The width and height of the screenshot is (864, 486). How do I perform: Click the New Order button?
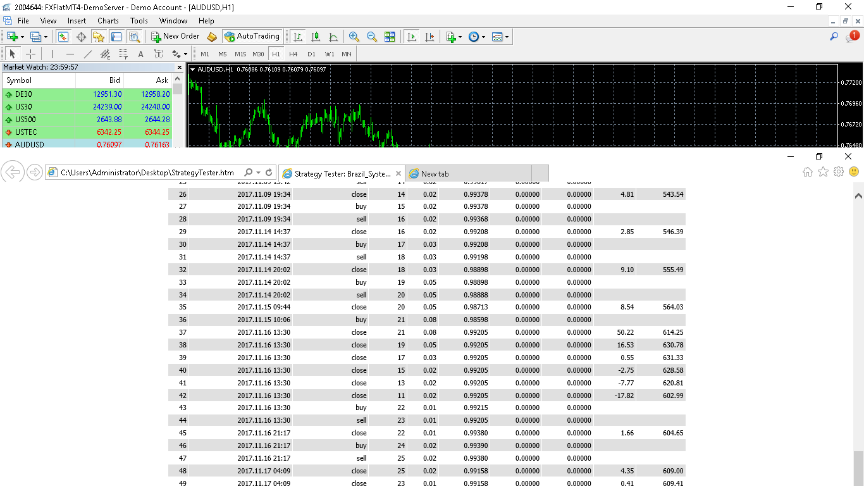click(x=175, y=37)
